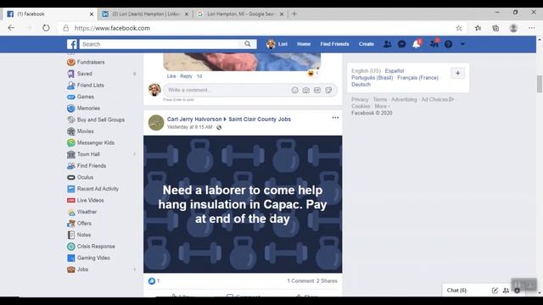Open the post options three-dot menu

coord(335,118)
